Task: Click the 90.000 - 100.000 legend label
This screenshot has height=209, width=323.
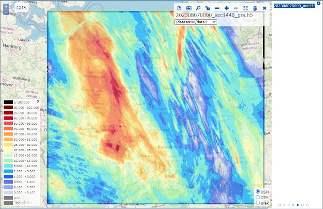Action: 26,108
